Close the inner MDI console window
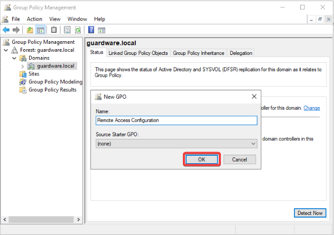This screenshot has height=235, width=334. coord(329,20)
